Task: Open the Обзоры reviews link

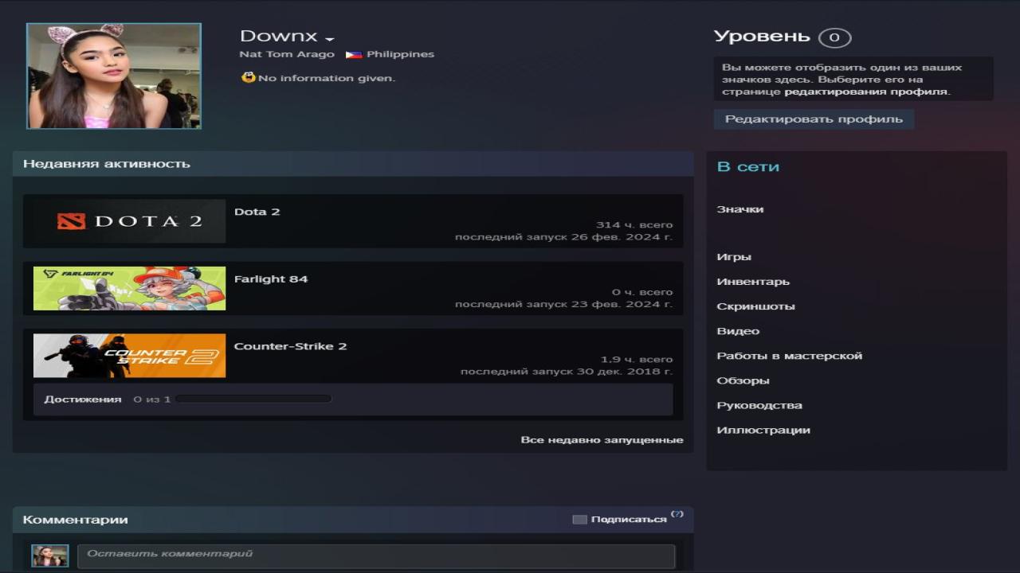Action: pyautogui.click(x=743, y=380)
